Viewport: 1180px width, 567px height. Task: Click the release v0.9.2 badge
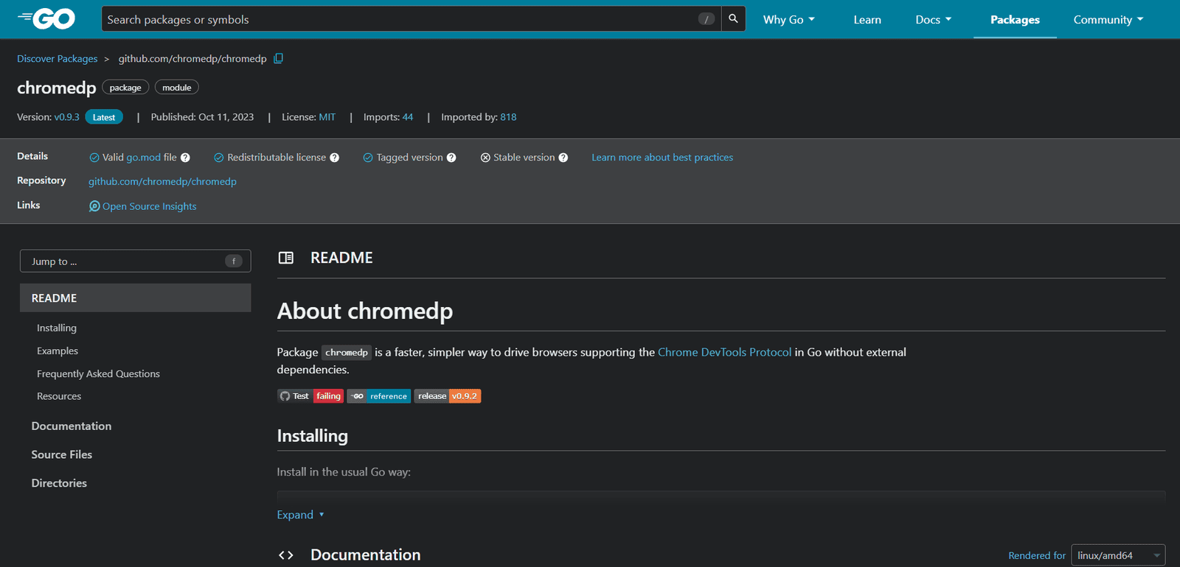(x=448, y=396)
